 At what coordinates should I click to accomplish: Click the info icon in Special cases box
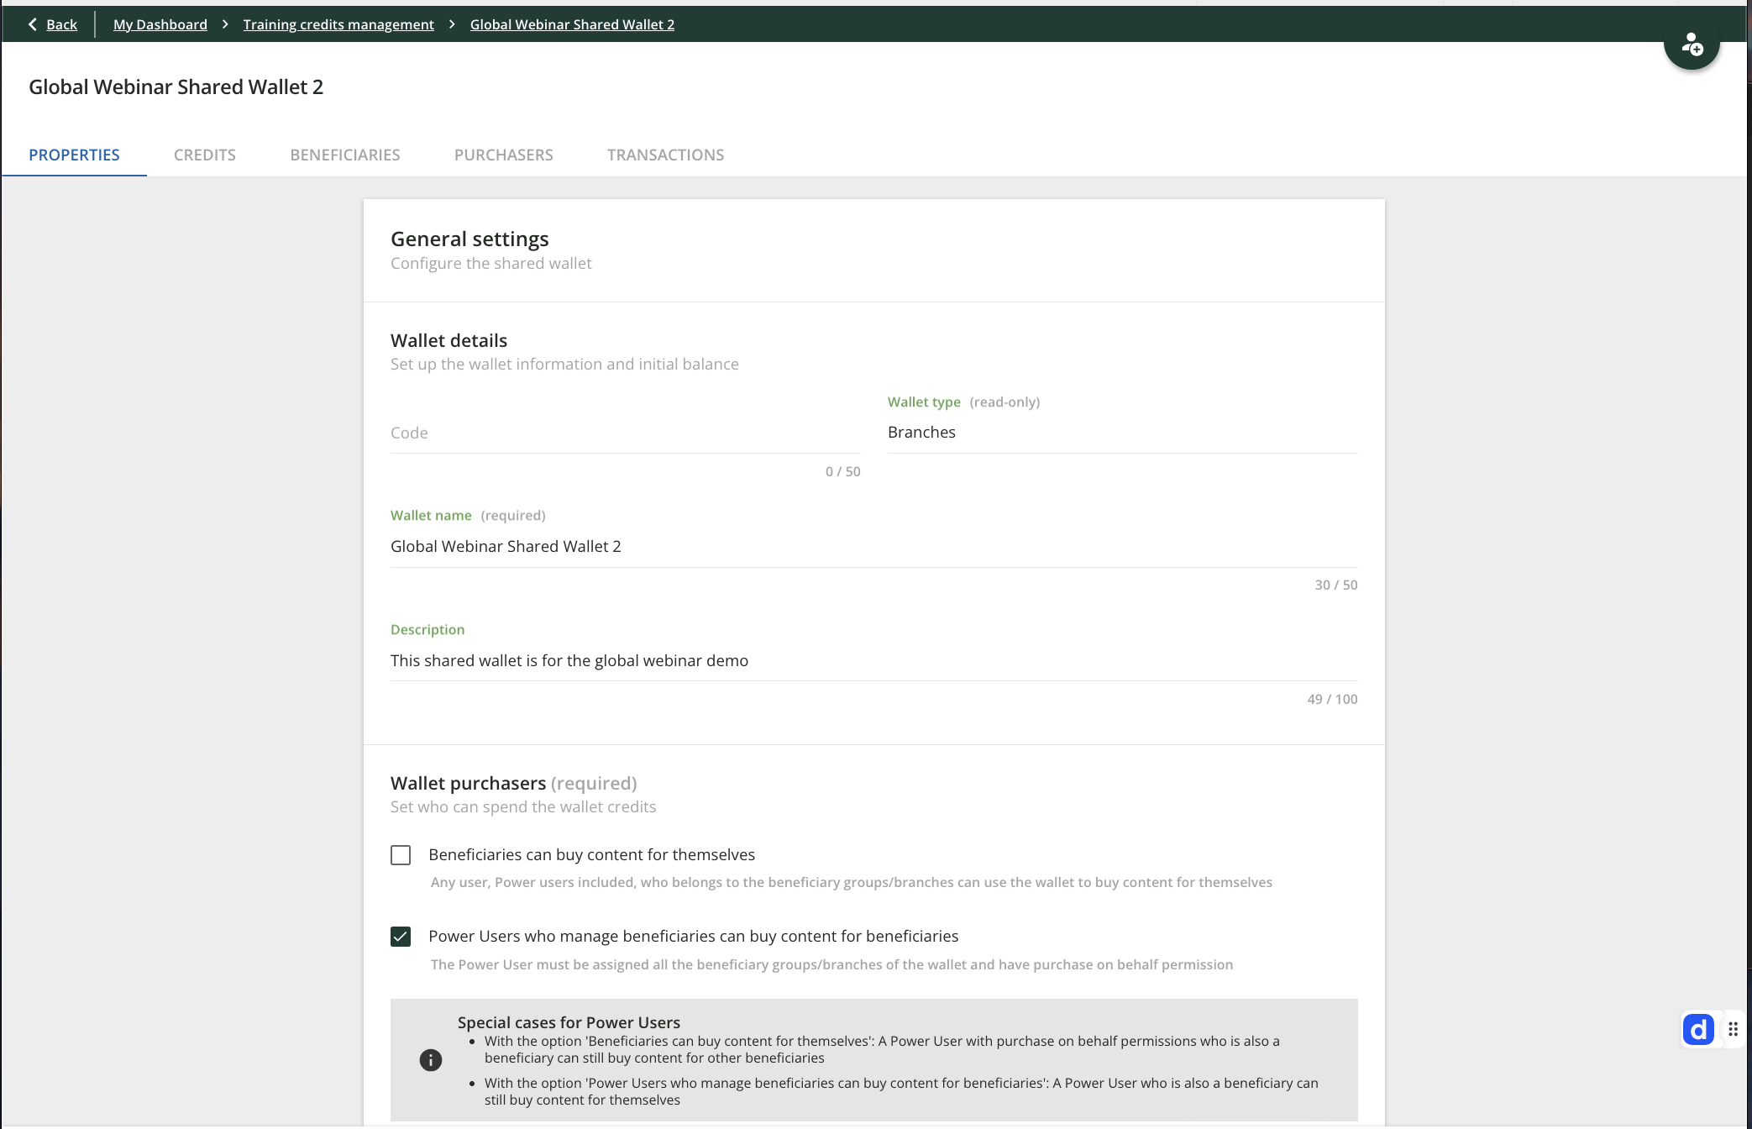pos(431,1060)
